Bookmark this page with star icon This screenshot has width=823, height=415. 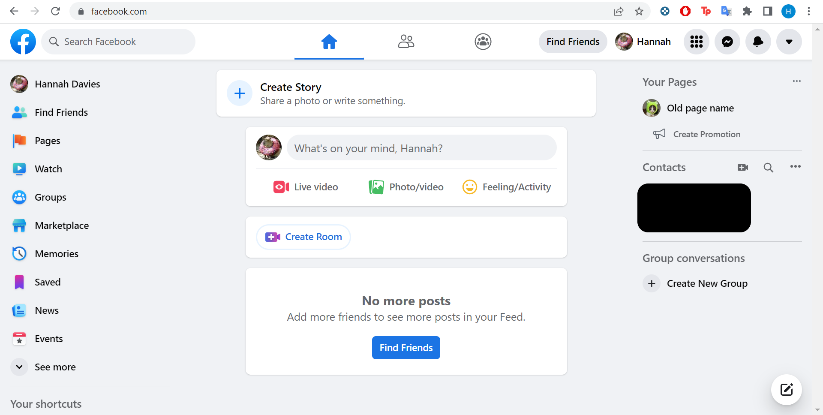639,12
